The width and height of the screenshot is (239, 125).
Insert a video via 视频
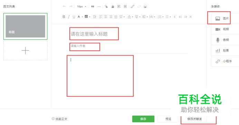click(x=222, y=29)
